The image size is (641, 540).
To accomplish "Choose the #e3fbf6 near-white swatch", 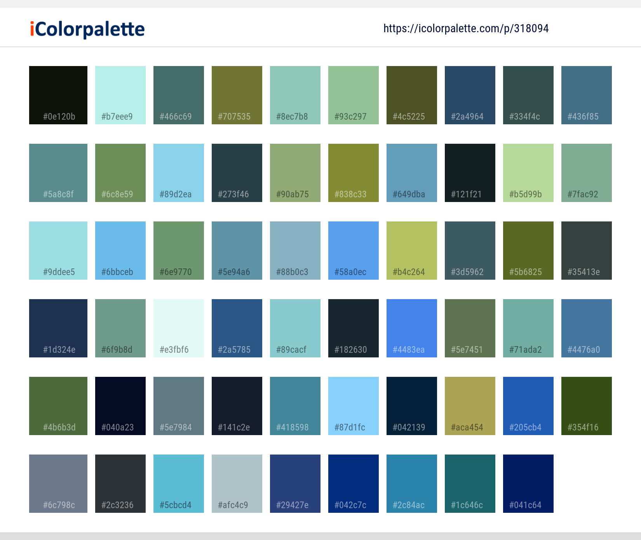I will point(178,328).
